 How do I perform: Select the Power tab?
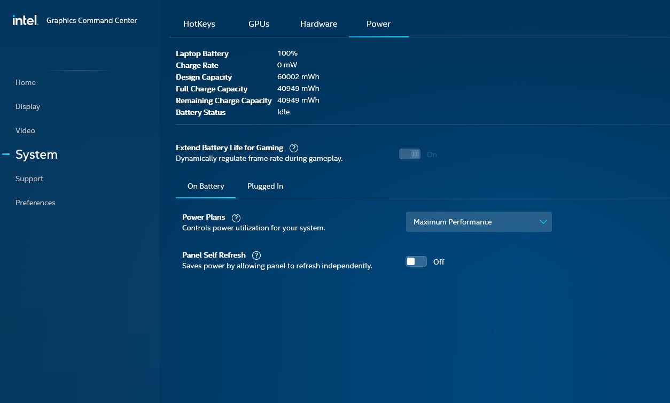[x=378, y=24]
